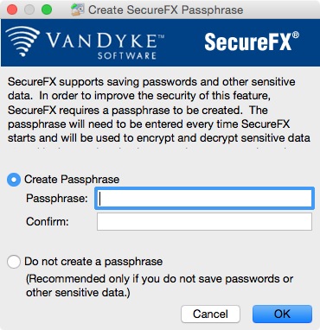This screenshot has height=330, width=320.
Task: Focus the Confirm text field
Action: [x=204, y=221]
